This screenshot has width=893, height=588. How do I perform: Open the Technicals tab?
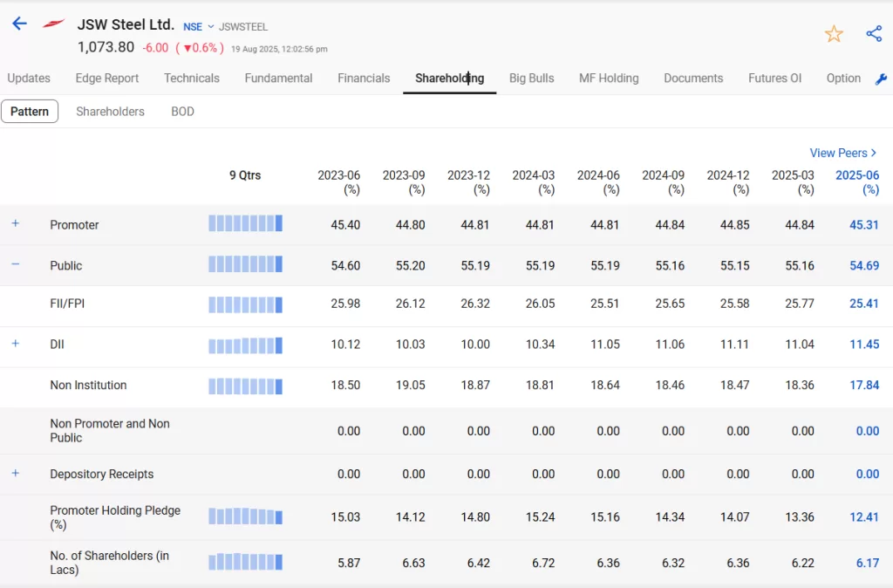tap(191, 78)
